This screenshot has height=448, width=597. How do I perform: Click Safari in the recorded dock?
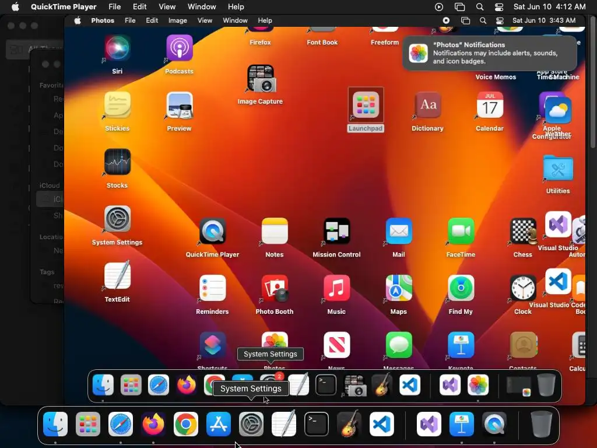click(159, 385)
